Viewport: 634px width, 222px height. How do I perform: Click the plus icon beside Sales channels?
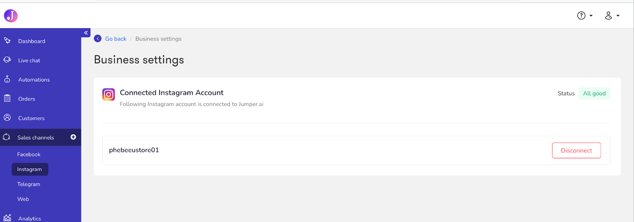click(73, 137)
